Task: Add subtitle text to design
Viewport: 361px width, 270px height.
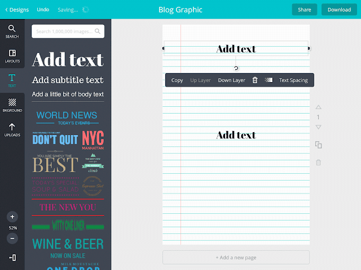Action: click(68, 80)
